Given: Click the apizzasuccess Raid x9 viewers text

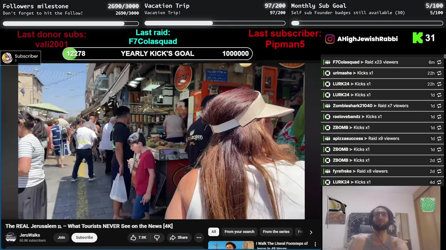Looking at the screenshot, I should click(x=366, y=139).
